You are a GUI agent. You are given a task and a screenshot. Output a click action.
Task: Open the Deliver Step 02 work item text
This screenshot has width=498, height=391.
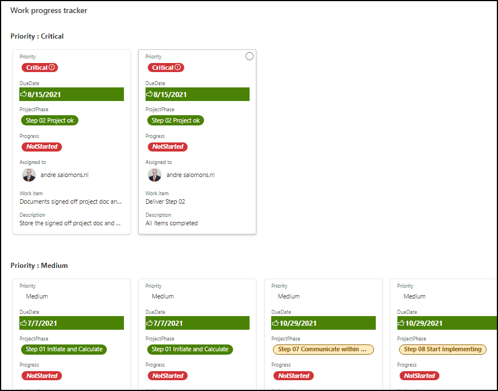click(x=165, y=201)
